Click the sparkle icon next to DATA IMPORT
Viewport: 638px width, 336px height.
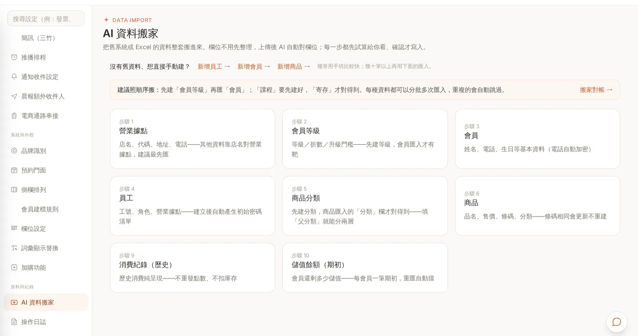106,20
